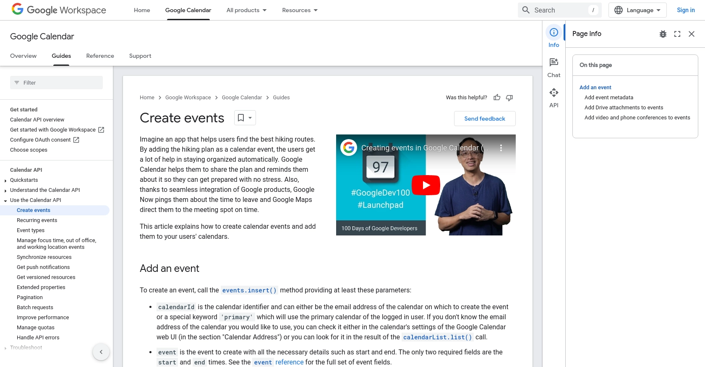Open the YouTube video more options menu
The height and width of the screenshot is (367, 705).
(501, 148)
